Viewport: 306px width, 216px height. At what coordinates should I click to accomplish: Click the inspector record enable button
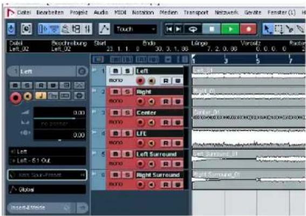16,97
